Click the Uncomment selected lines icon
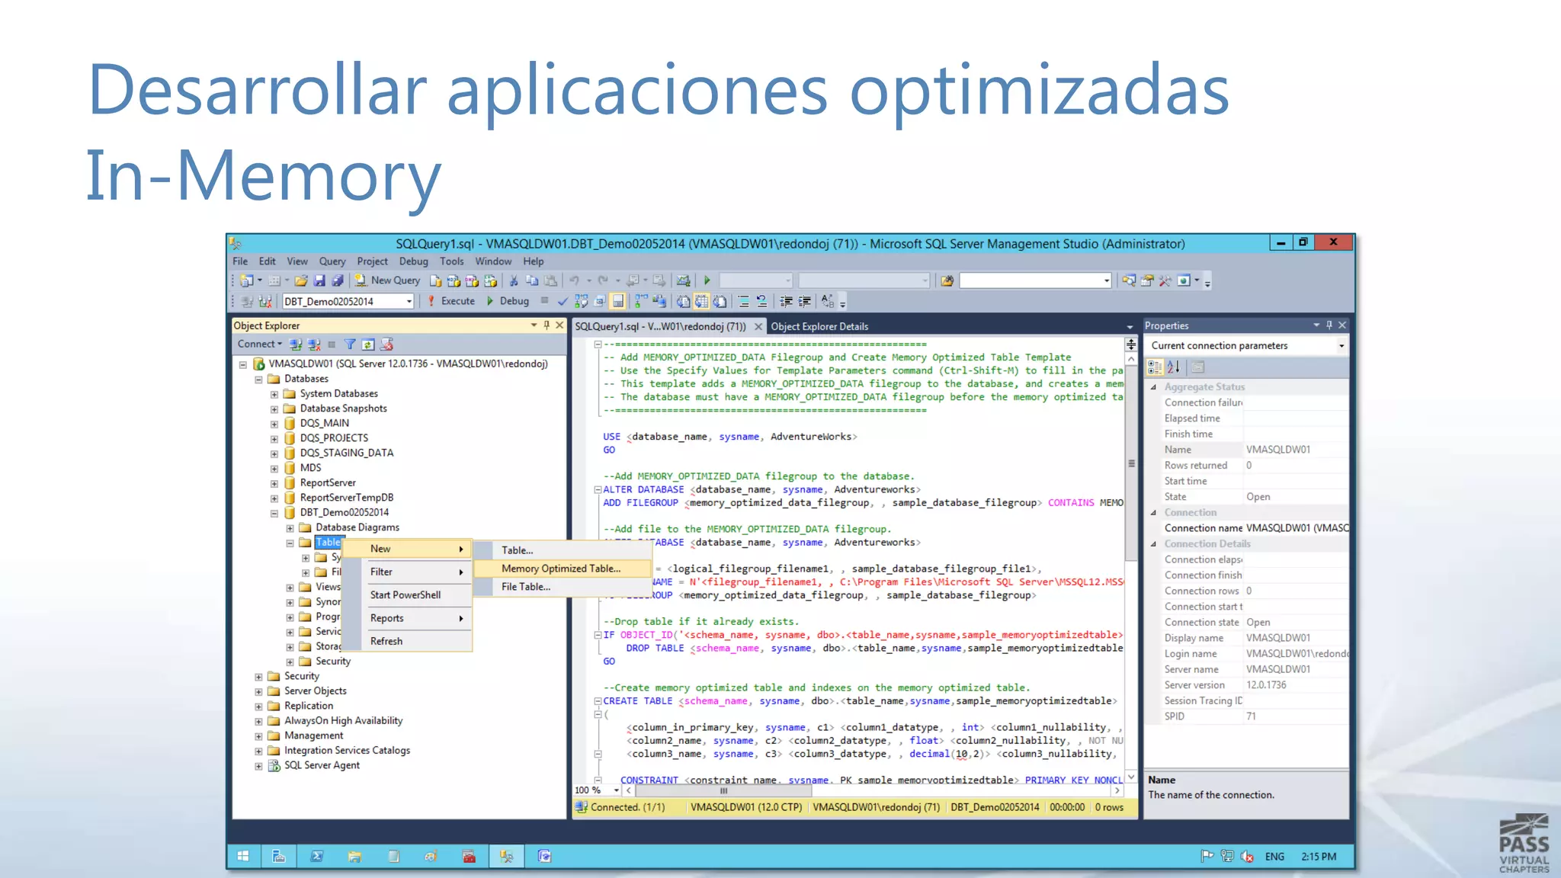This screenshot has width=1561, height=878. pyautogui.click(x=762, y=301)
